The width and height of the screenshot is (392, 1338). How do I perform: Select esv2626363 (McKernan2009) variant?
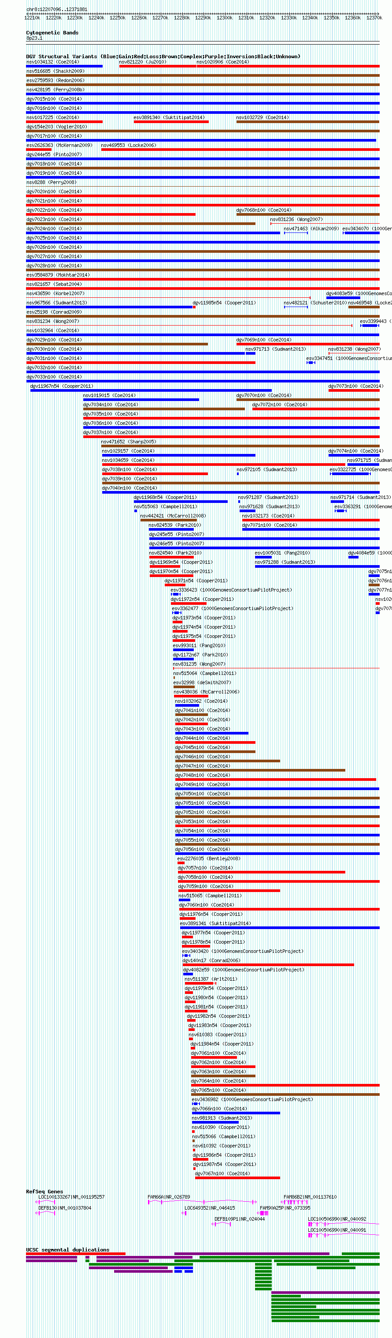coord(59,146)
